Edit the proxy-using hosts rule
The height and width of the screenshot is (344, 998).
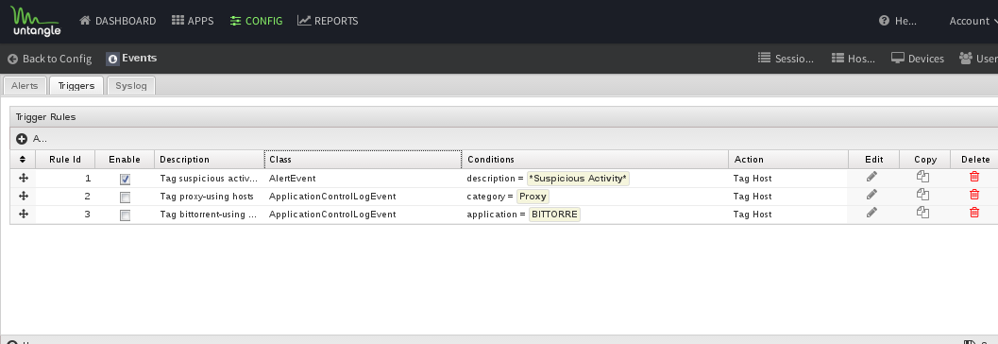tap(872, 195)
